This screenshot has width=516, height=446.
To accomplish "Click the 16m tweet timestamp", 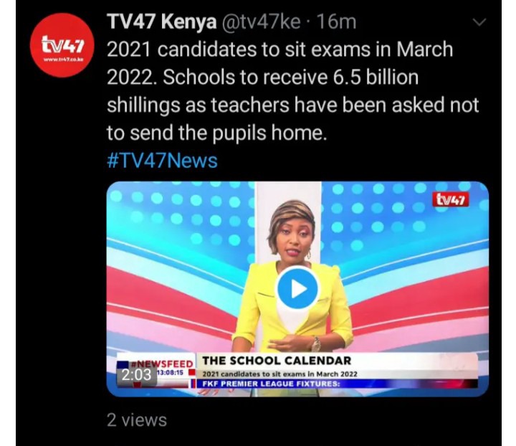I will coord(336,22).
